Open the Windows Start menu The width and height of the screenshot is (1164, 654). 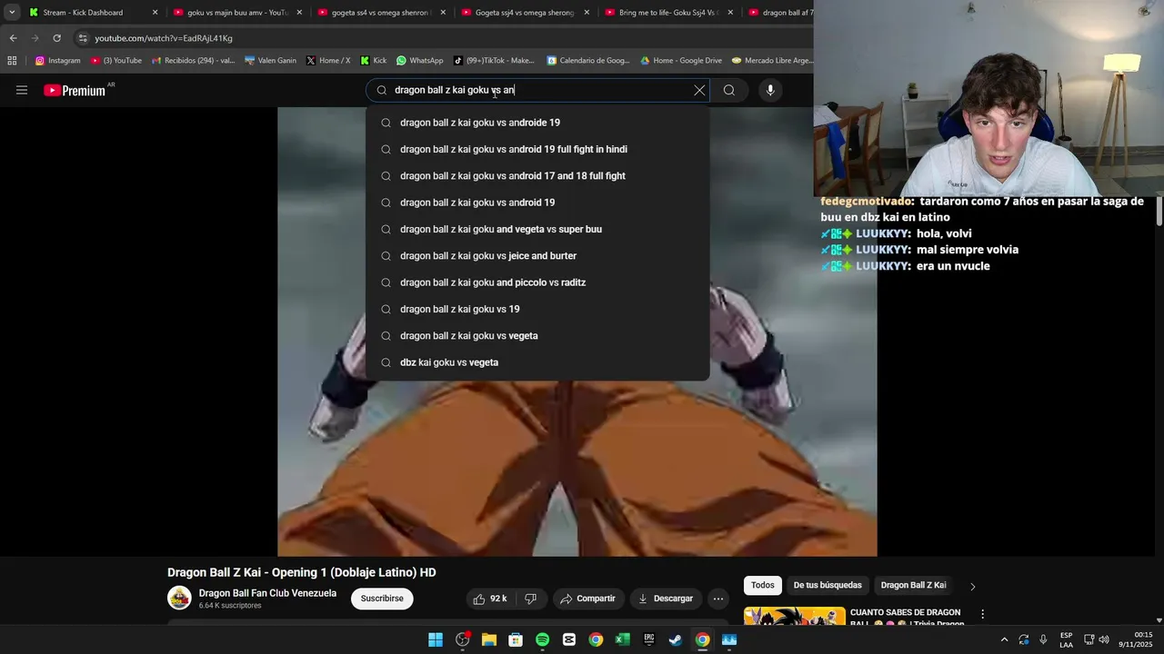[436, 639]
